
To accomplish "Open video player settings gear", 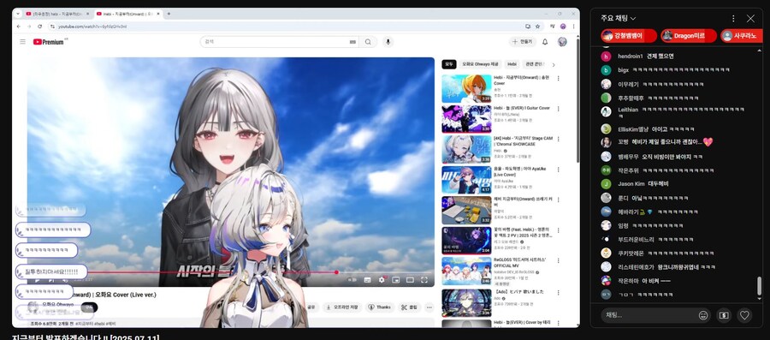I will pos(382,279).
